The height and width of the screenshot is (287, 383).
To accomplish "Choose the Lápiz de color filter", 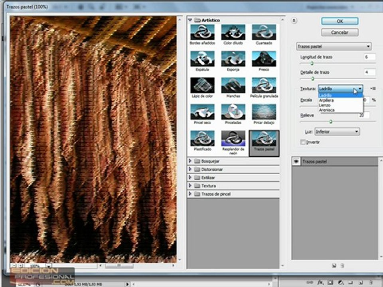I will [202, 85].
